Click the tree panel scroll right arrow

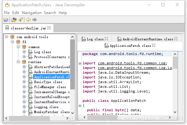pos(67,118)
